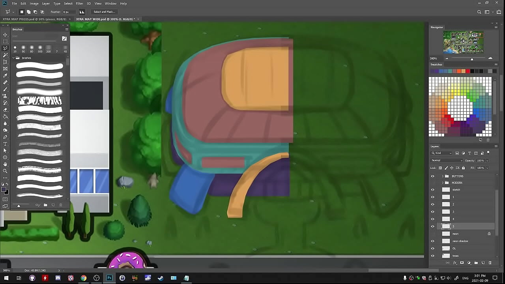Click the Select and Mask button

[104, 12]
